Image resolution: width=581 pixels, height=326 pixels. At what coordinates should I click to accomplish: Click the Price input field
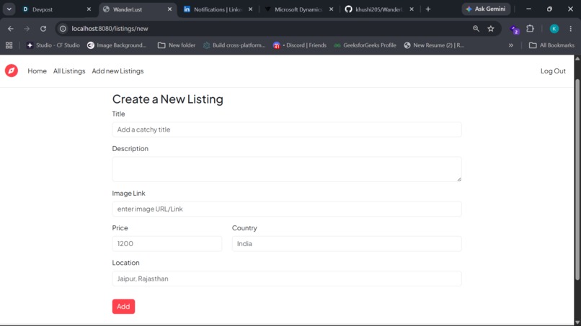[x=167, y=243]
